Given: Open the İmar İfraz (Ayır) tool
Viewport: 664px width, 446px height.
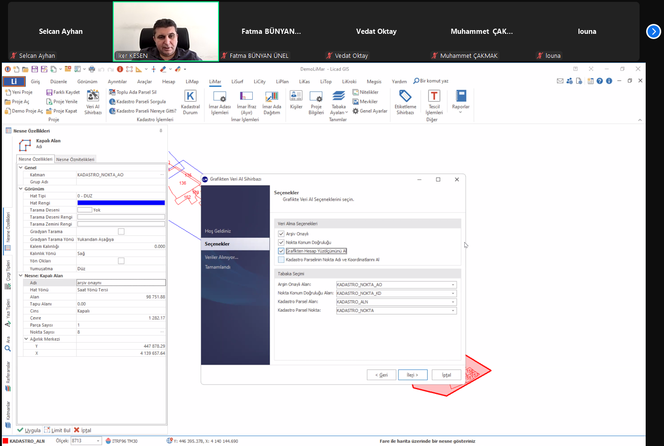Looking at the screenshot, I should [x=246, y=102].
